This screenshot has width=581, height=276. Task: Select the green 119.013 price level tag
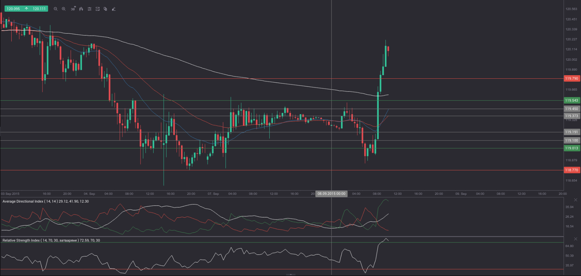click(571, 148)
